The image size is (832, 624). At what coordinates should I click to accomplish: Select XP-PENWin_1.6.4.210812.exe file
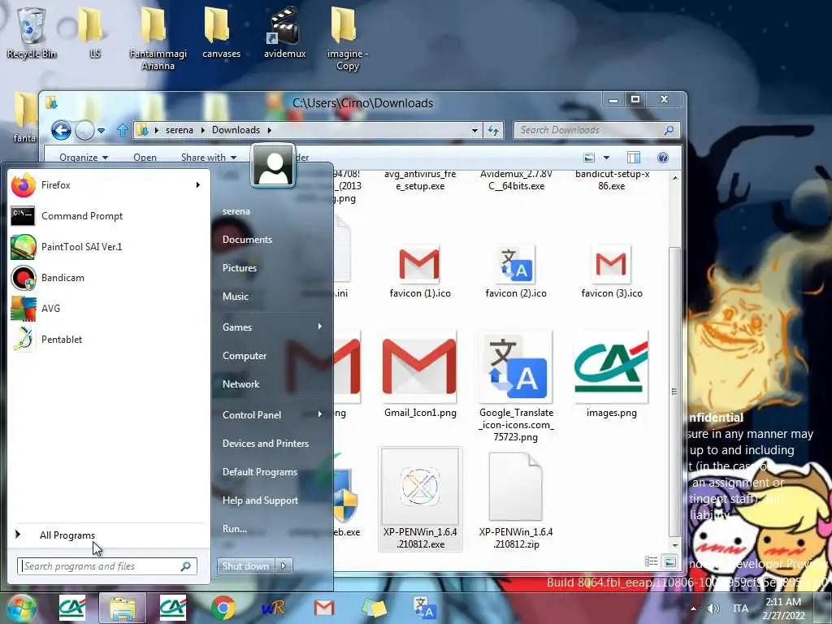coord(420,500)
